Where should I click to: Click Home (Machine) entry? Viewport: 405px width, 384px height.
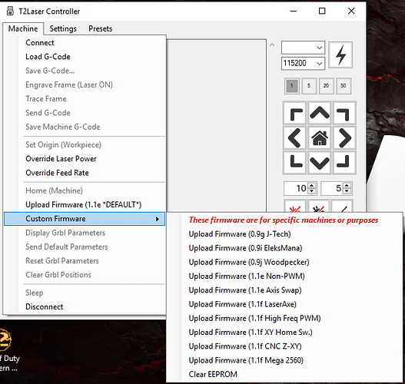click(x=85, y=190)
